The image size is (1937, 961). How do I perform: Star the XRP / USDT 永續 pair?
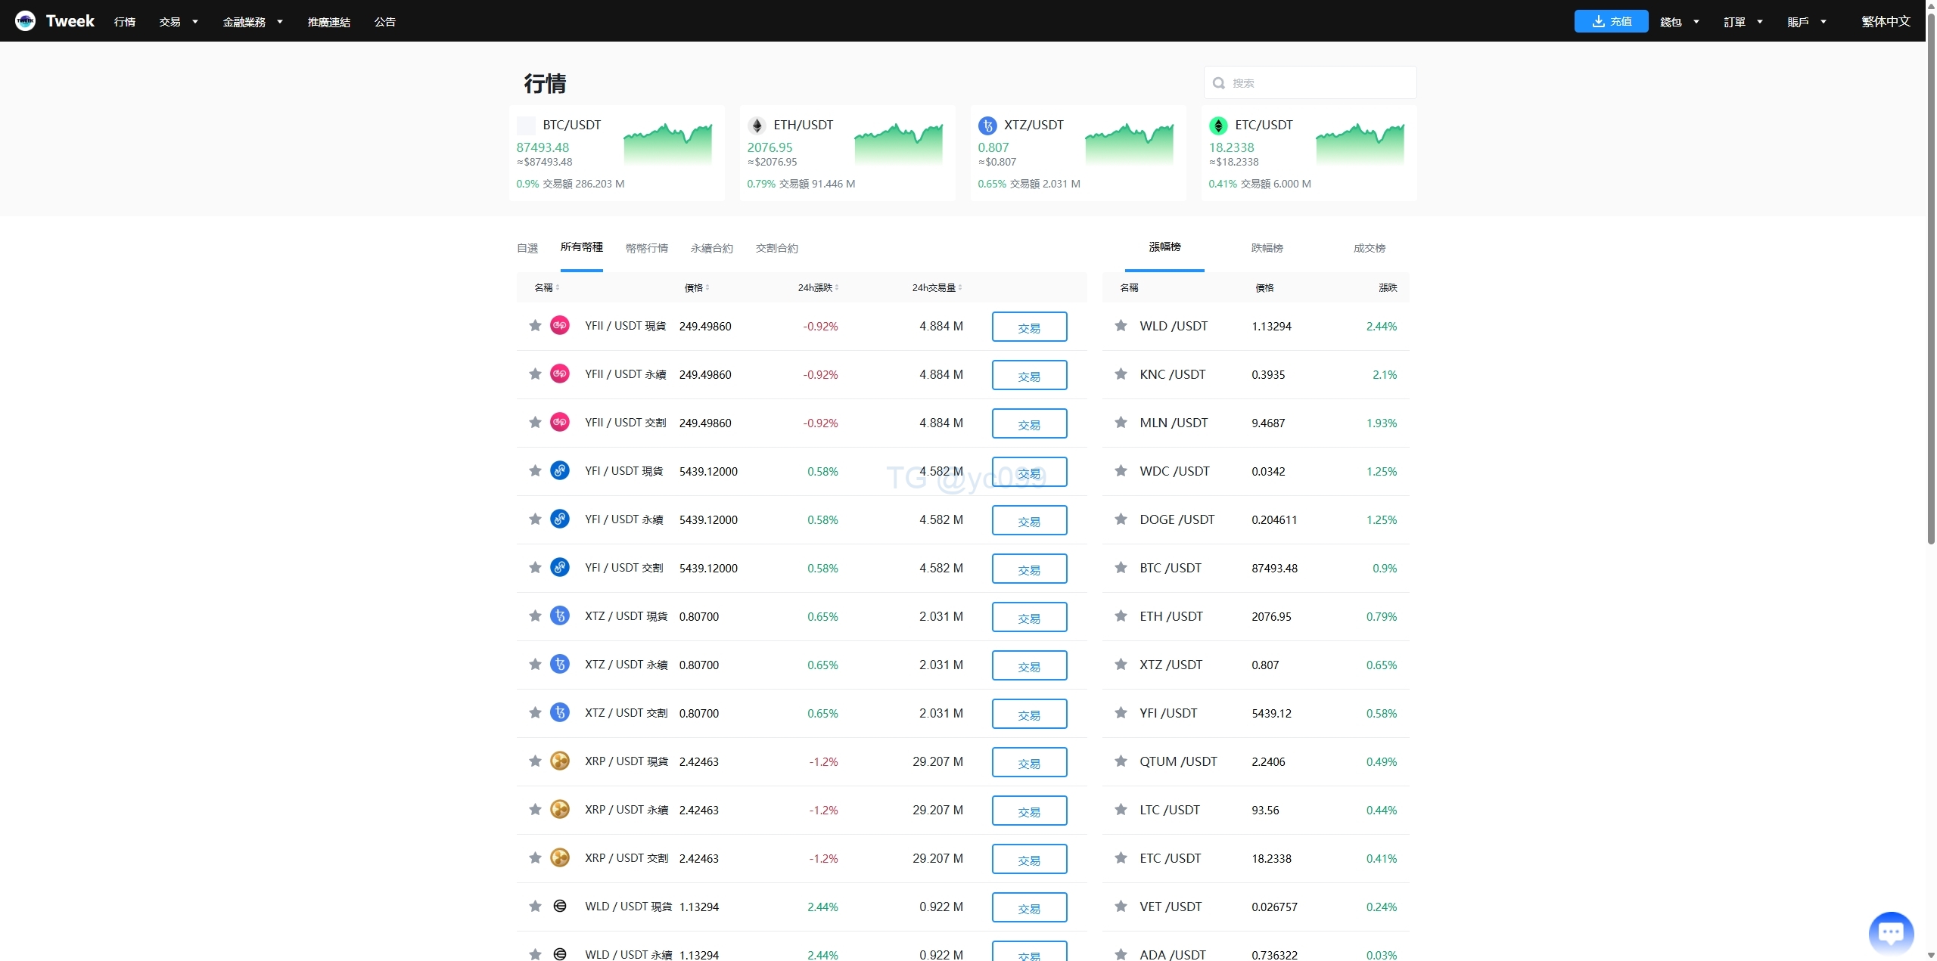click(535, 810)
